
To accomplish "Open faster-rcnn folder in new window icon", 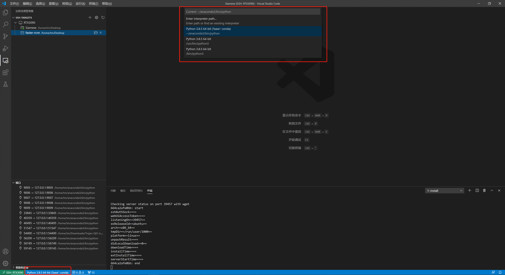I will pos(96,33).
